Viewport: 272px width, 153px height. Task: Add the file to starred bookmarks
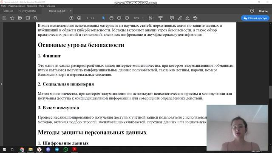[12, 18]
